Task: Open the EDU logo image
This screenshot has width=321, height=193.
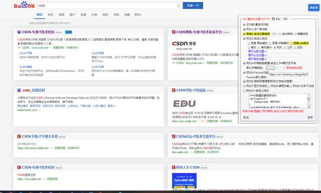Action: 184,104
